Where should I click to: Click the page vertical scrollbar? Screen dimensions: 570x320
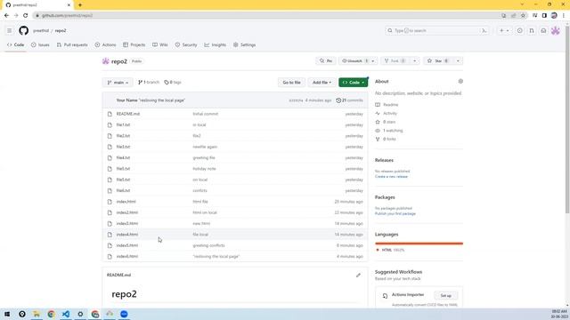click(x=567, y=120)
